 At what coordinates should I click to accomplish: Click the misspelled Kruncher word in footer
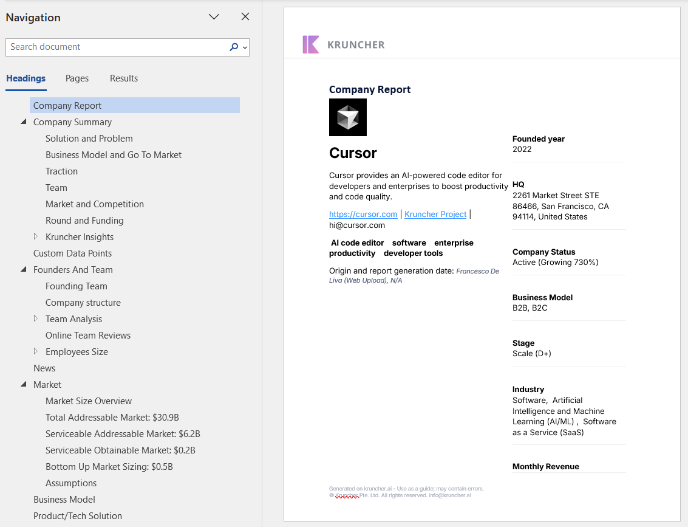click(347, 495)
